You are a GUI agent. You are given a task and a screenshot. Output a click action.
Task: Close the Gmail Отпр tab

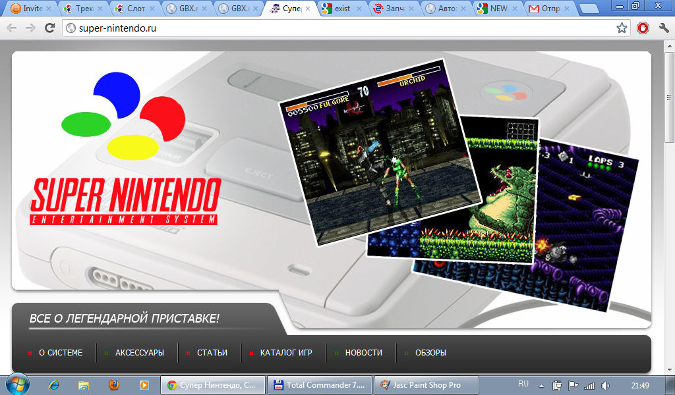click(x=566, y=9)
